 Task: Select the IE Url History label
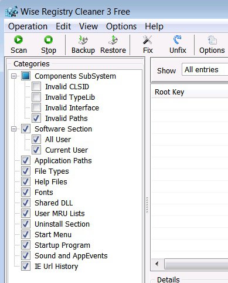[56, 266]
